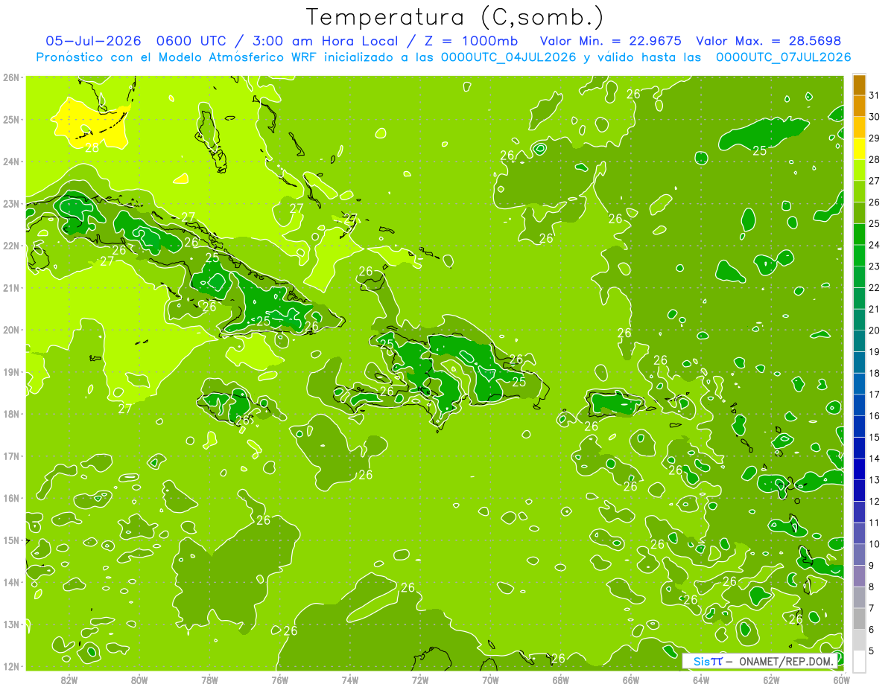Click the "31" label on the color scale
Viewport: 894px width, 690px height.
(874, 95)
